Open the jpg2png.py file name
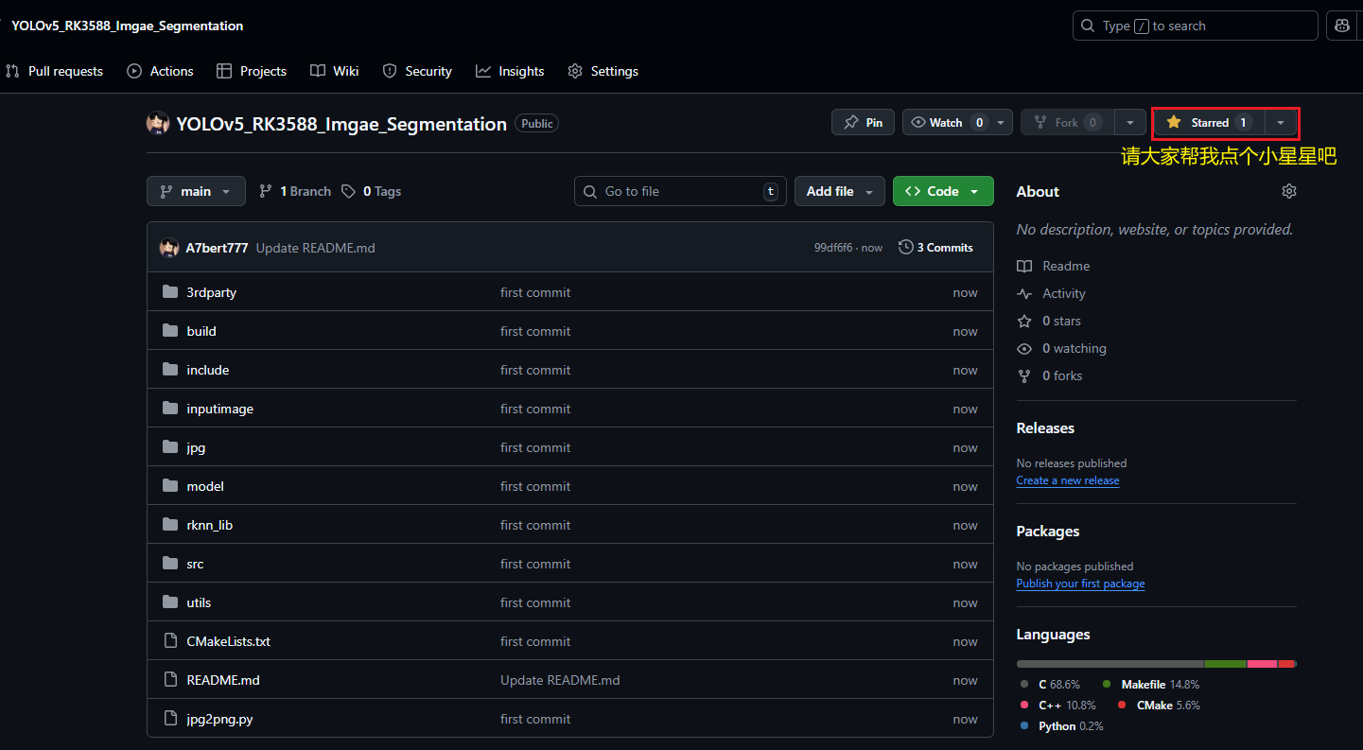 [219, 719]
